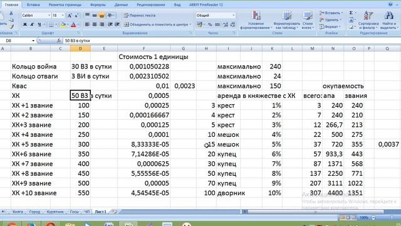401x226 pixels.
Task: Open text orientation options
Action: [x=111, y=15]
